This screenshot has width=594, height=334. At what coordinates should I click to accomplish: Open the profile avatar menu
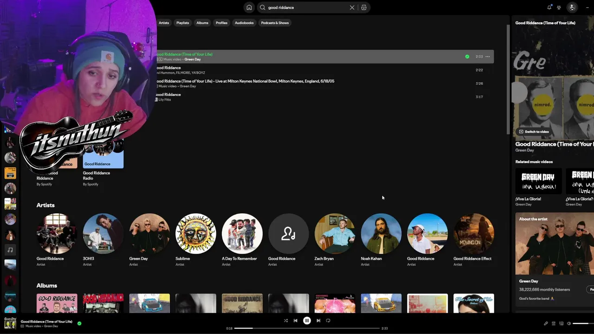click(572, 7)
